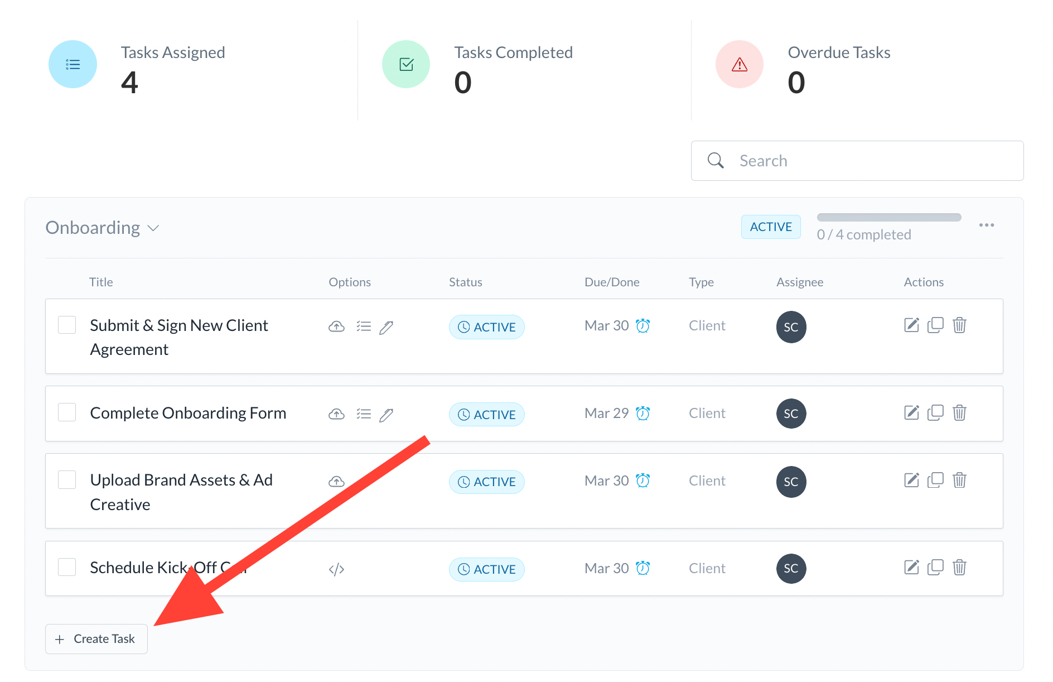The image size is (1053, 682).
Task: Delete the Upload Brand Assets task
Action: [959, 480]
